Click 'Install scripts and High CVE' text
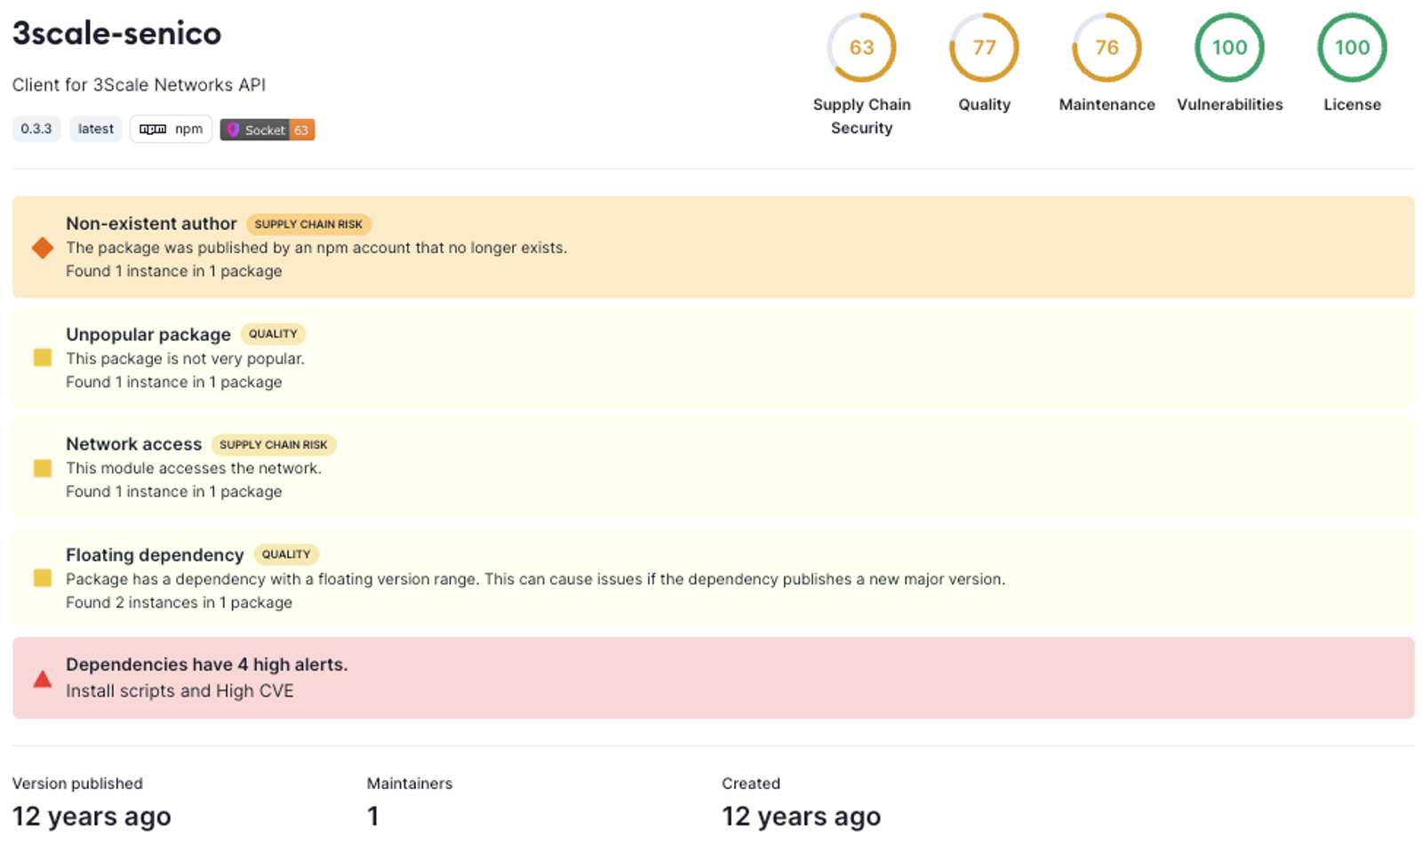The image size is (1422, 860). pyautogui.click(x=180, y=691)
